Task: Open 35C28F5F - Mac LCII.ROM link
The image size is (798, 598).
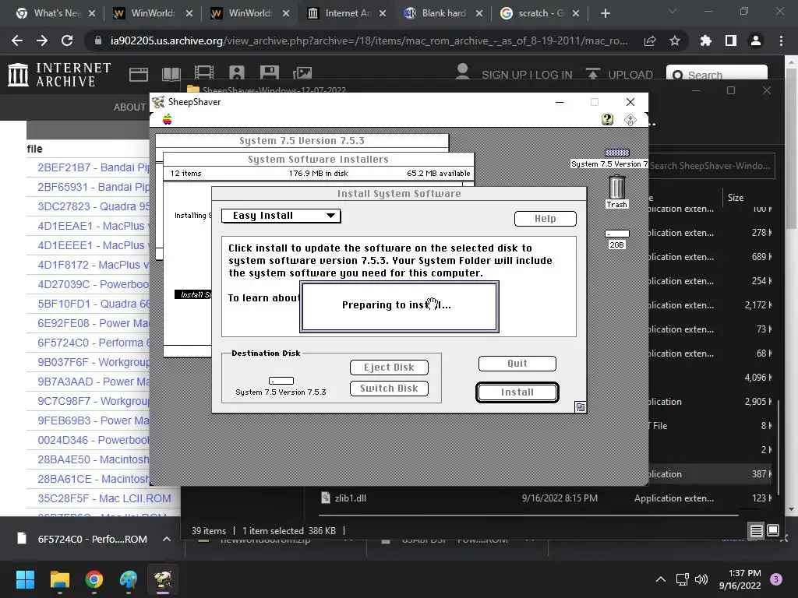Action: pyautogui.click(x=104, y=498)
